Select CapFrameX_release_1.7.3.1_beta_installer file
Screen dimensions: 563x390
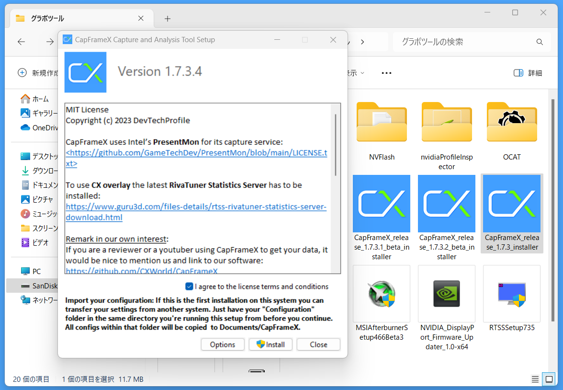click(x=381, y=218)
